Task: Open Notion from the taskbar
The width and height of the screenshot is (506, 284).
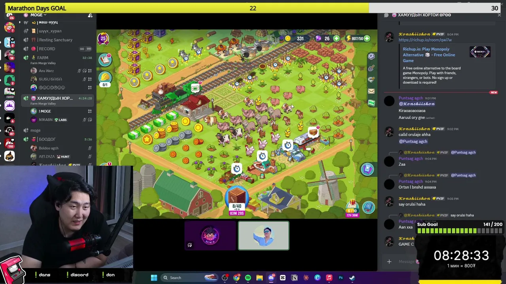Action: [x=295, y=278]
